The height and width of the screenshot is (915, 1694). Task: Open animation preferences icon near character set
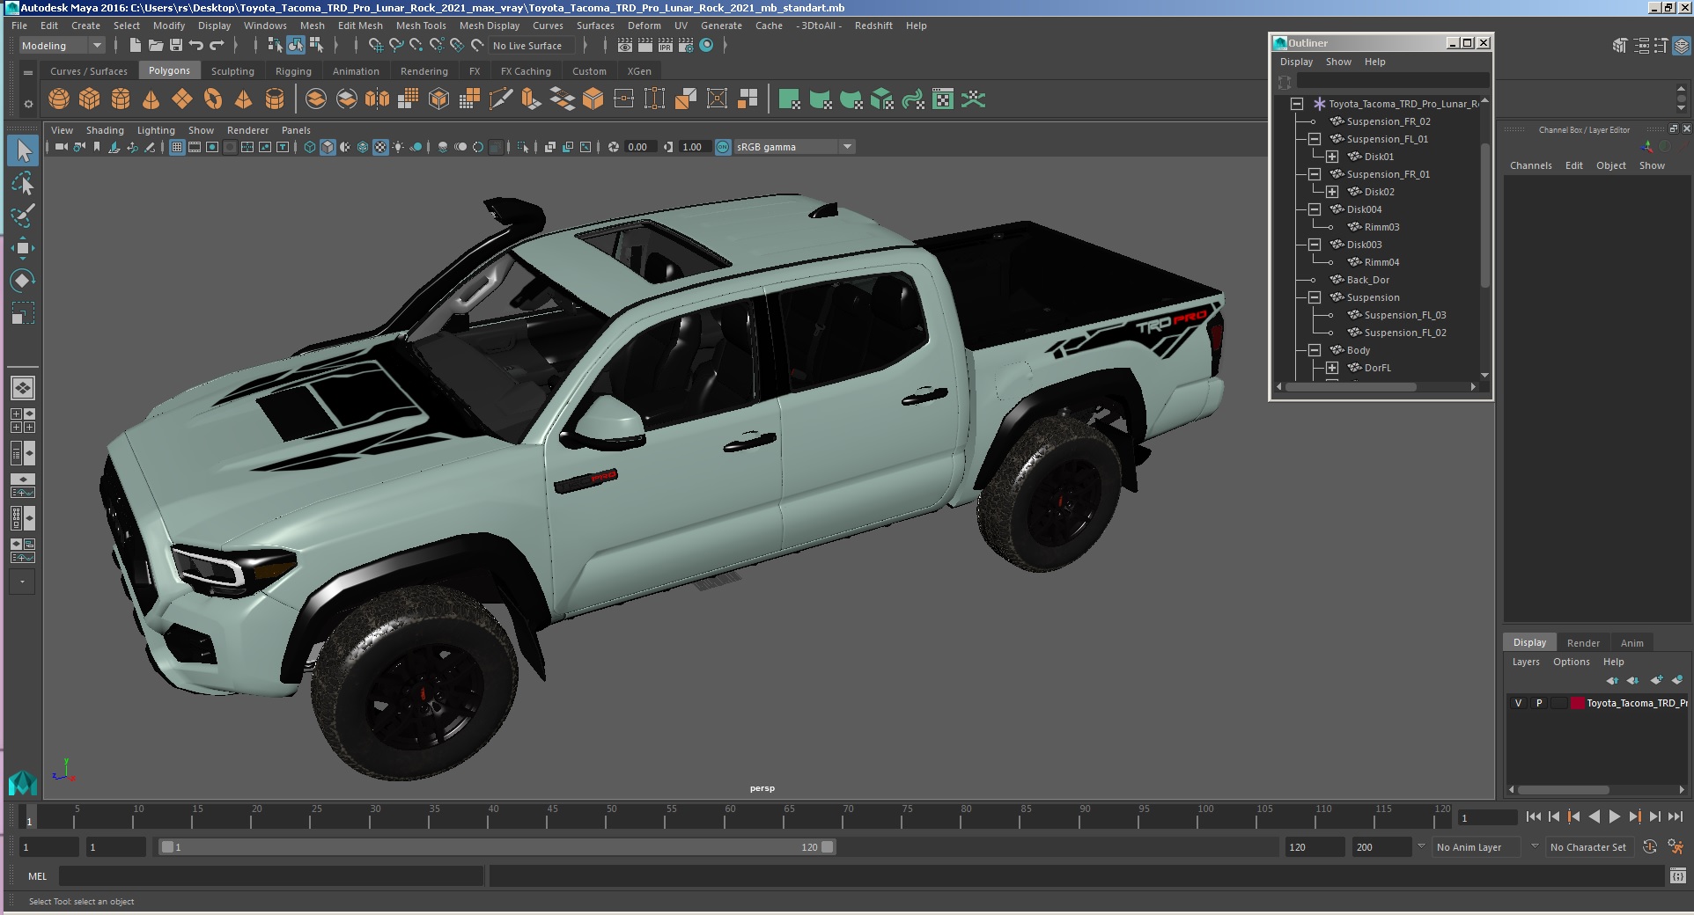[x=1676, y=847]
